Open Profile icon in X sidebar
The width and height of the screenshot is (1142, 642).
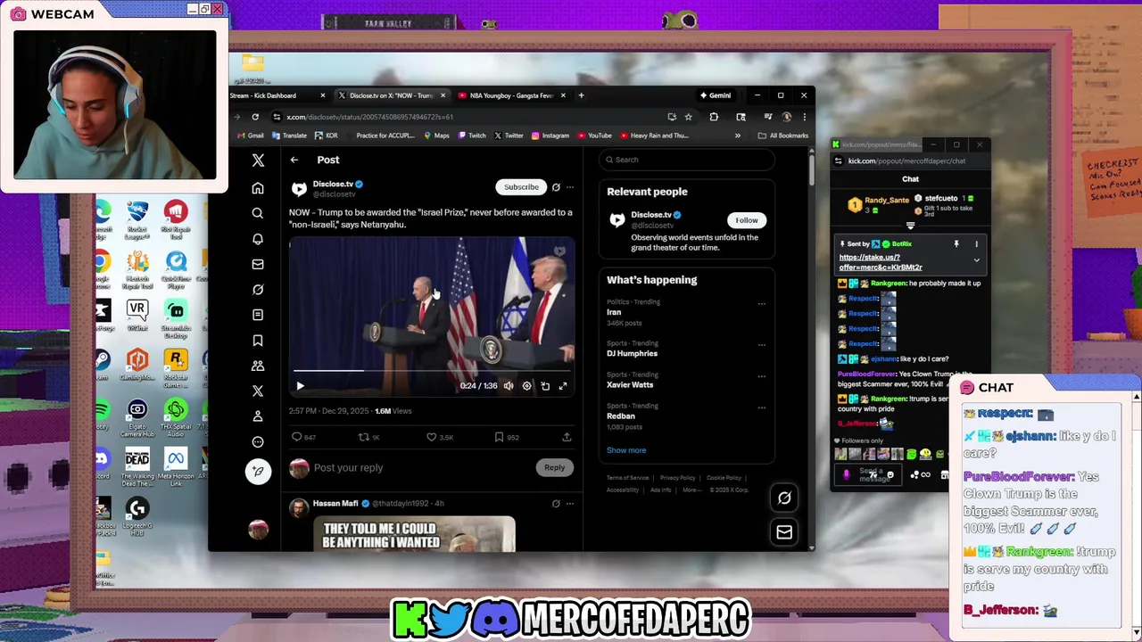(258, 416)
